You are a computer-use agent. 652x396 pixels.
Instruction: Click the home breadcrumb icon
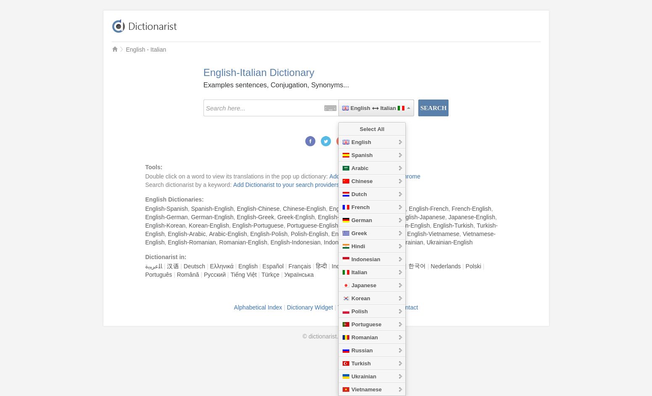point(115,49)
